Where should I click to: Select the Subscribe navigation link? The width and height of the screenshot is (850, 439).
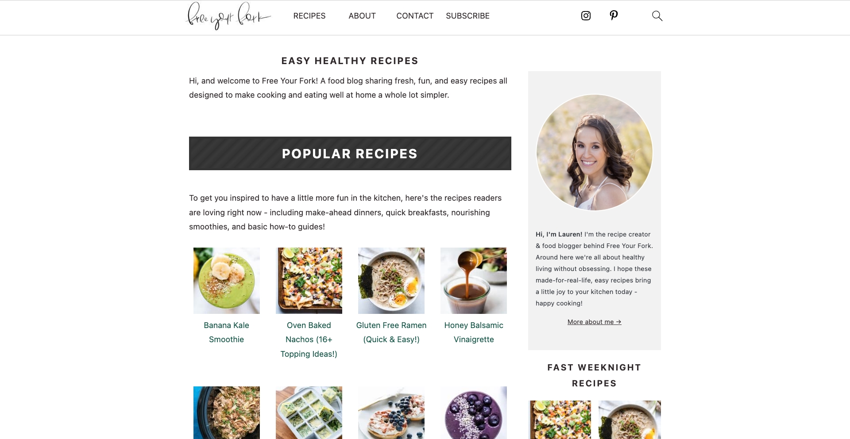[x=467, y=16]
